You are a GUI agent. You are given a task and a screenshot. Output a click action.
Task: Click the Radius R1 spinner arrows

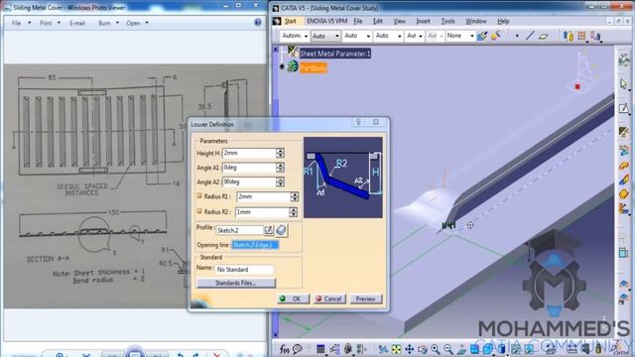pos(295,196)
